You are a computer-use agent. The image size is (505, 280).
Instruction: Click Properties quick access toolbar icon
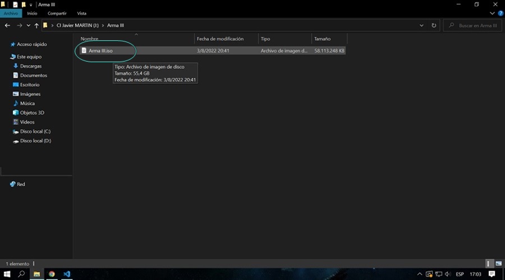coord(15,4)
